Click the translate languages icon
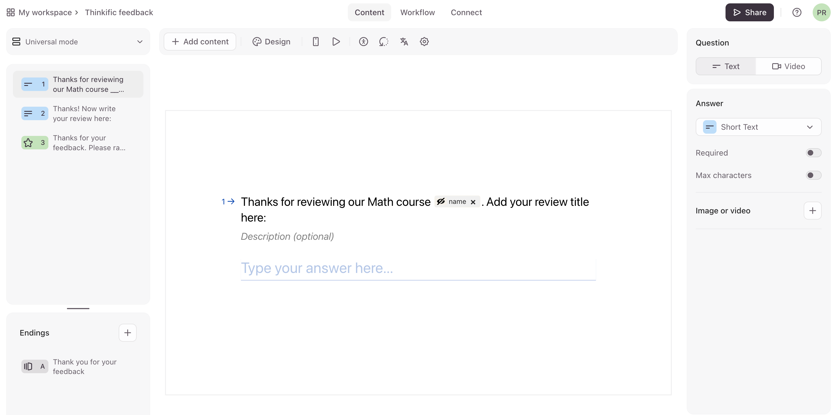This screenshot has height=415, width=838. click(x=404, y=42)
